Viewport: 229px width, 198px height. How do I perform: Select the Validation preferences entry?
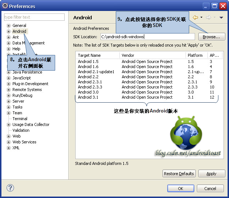click(x=21, y=130)
